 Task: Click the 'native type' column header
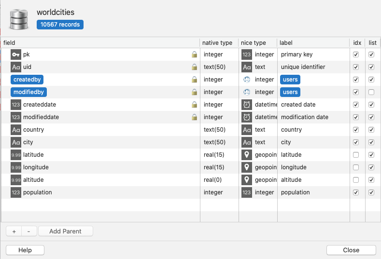(217, 43)
